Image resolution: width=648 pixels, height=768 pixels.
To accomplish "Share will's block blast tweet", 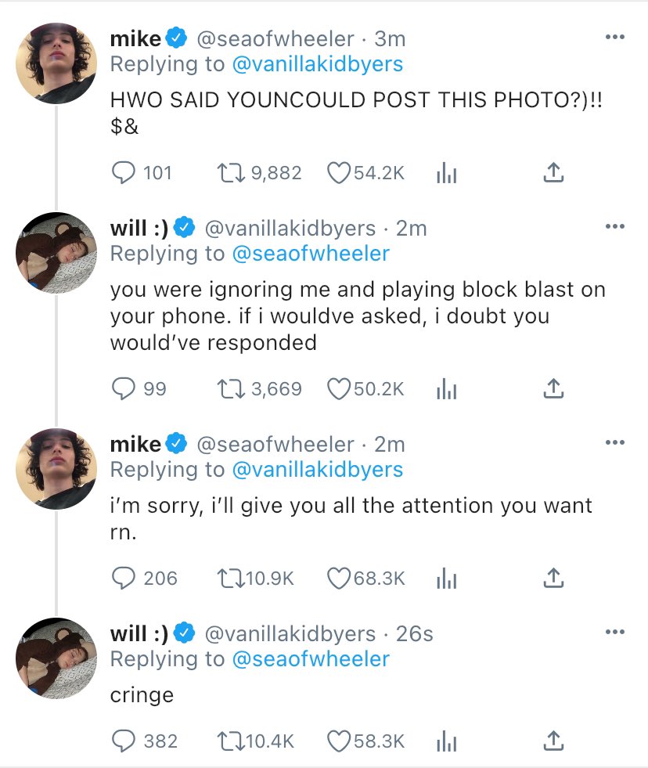I will click(553, 388).
